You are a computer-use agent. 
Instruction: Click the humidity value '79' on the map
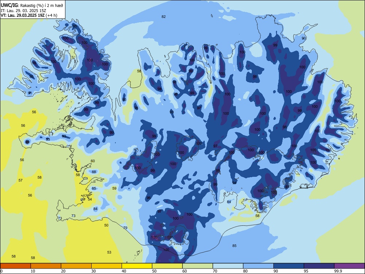point(125,228)
